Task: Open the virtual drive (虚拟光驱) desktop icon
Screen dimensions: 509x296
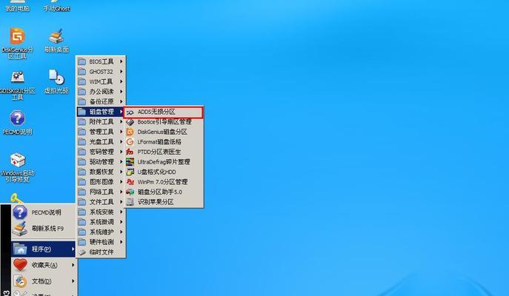Action: point(56,78)
